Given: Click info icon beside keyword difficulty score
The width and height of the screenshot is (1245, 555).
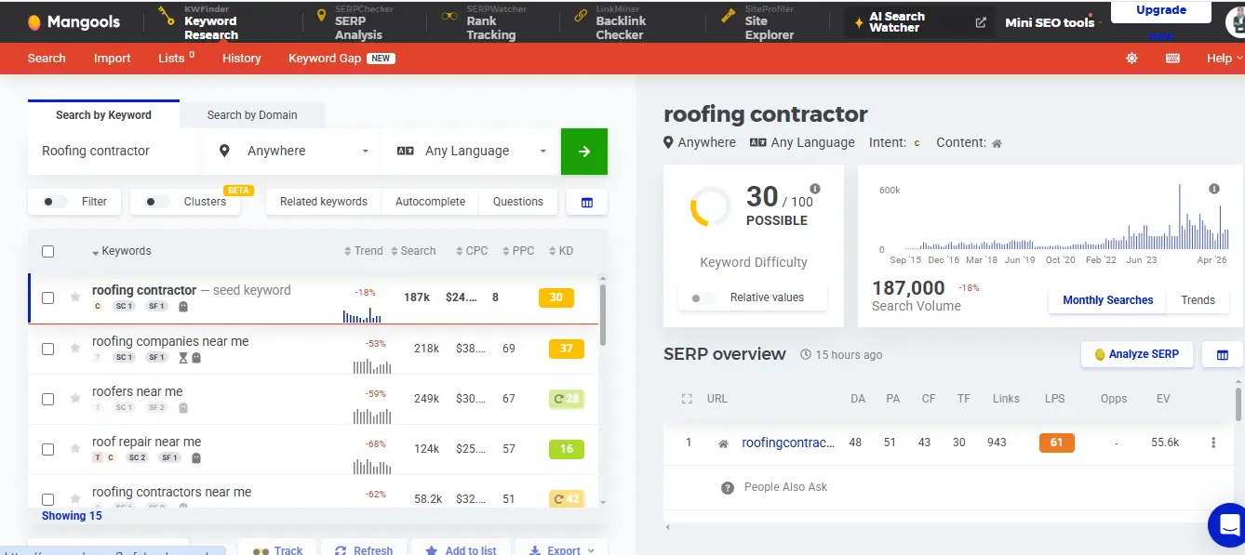Looking at the screenshot, I should 815,189.
